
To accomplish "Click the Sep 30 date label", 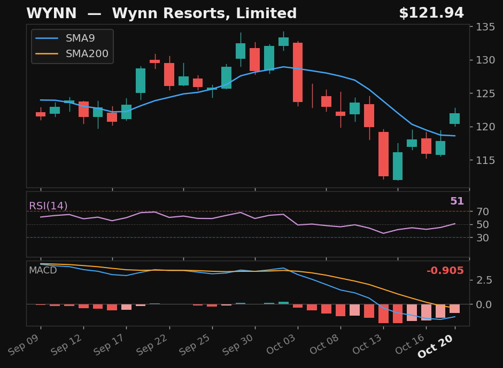I will click(239, 344).
